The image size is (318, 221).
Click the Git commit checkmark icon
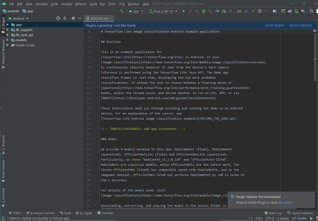tap(253, 11)
